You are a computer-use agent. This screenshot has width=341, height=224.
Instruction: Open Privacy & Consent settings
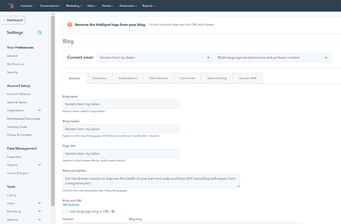tap(19, 135)
